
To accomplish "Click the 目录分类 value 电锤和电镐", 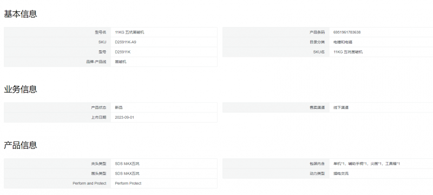I will (343, 42).
